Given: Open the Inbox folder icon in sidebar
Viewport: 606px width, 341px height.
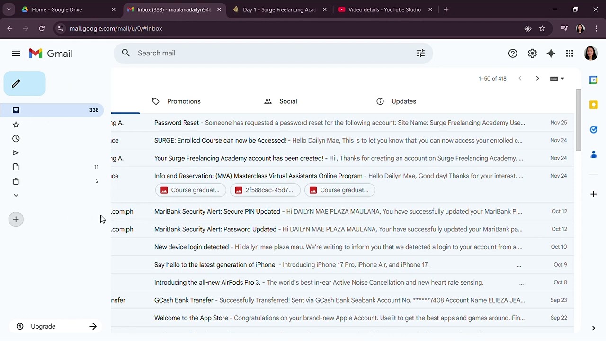Looking at the screenshot, I should (16, 110).
